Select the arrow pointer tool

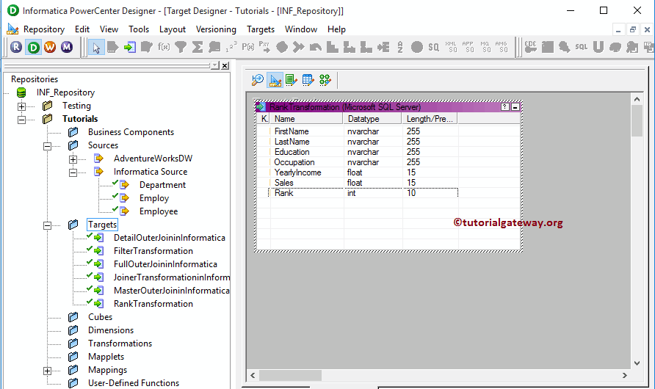click(x=96, y=47)
